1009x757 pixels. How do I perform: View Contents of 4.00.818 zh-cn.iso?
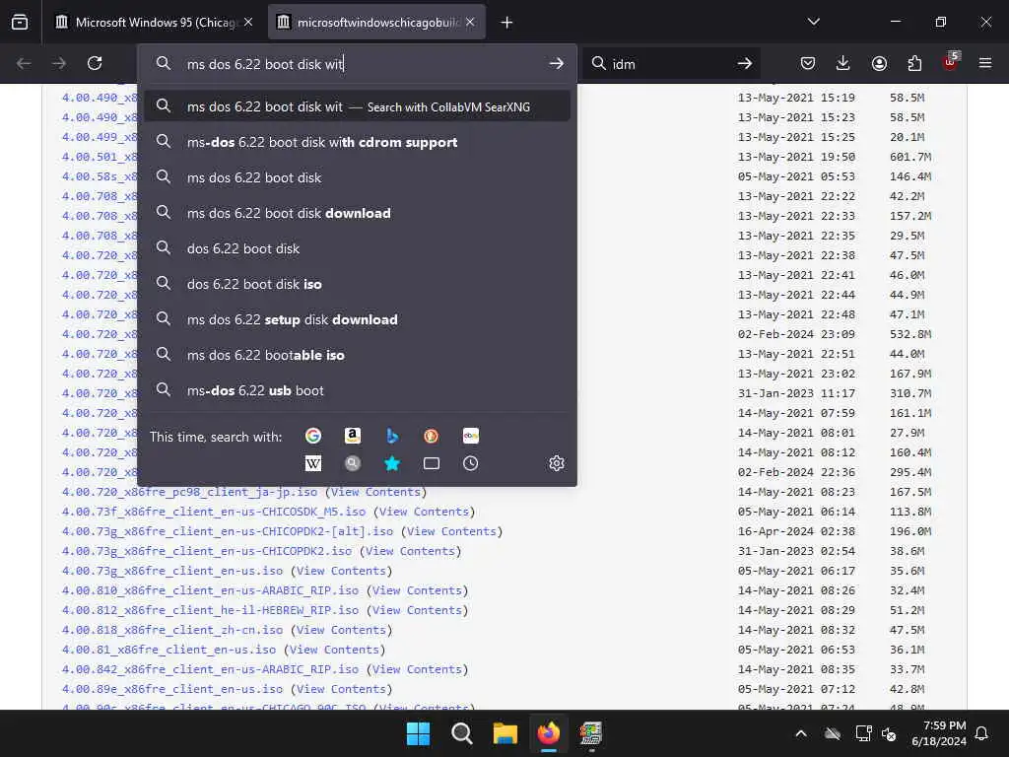pyautogui.click(x=341, y=630)
